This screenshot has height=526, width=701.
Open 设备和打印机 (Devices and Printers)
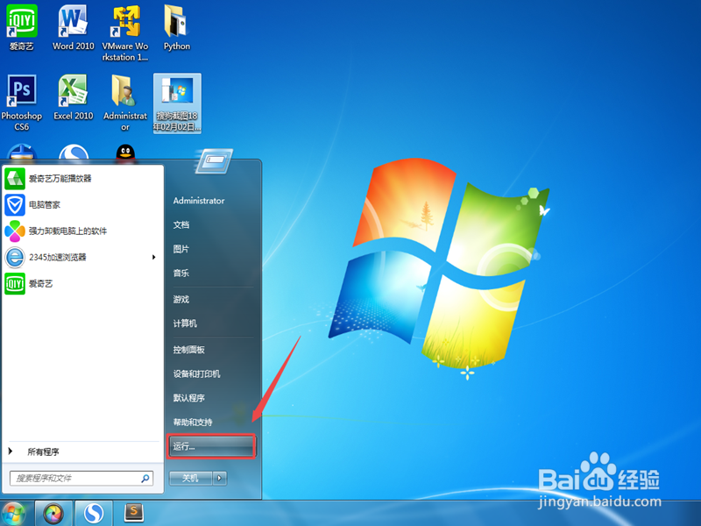pos(196,374)
